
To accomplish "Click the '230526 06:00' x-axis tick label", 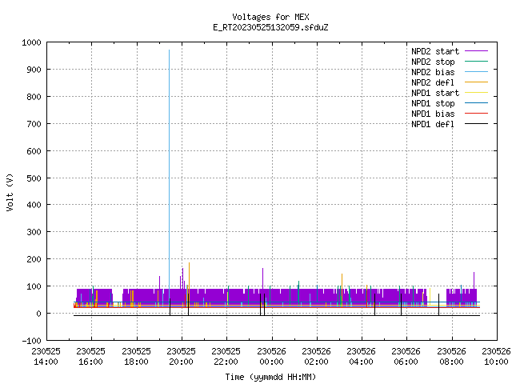I will (406, 357).
